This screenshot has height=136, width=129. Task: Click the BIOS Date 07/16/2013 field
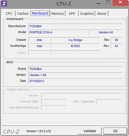click(x=75, y=81)
